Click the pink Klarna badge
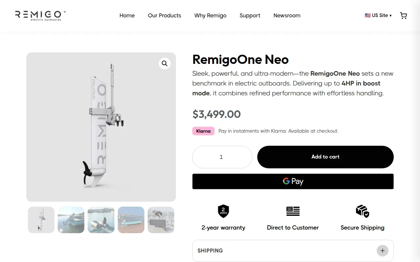The height and width of the screenshot is (262, 420). pos(203,131)
